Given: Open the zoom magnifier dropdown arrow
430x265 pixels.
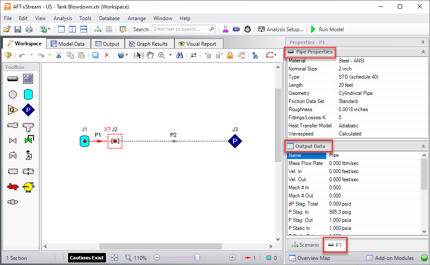Looking at the screenshot, I should tap(170, 55).
